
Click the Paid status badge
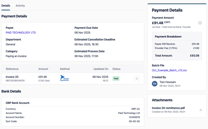(116, 79)
